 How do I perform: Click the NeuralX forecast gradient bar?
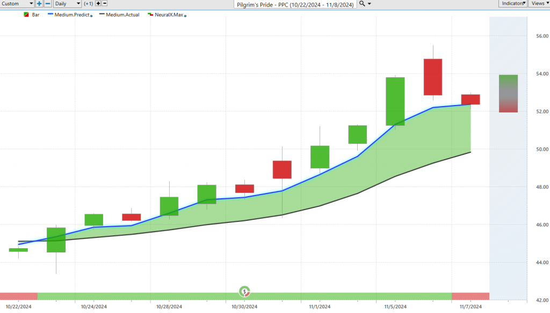coord(508,94)
